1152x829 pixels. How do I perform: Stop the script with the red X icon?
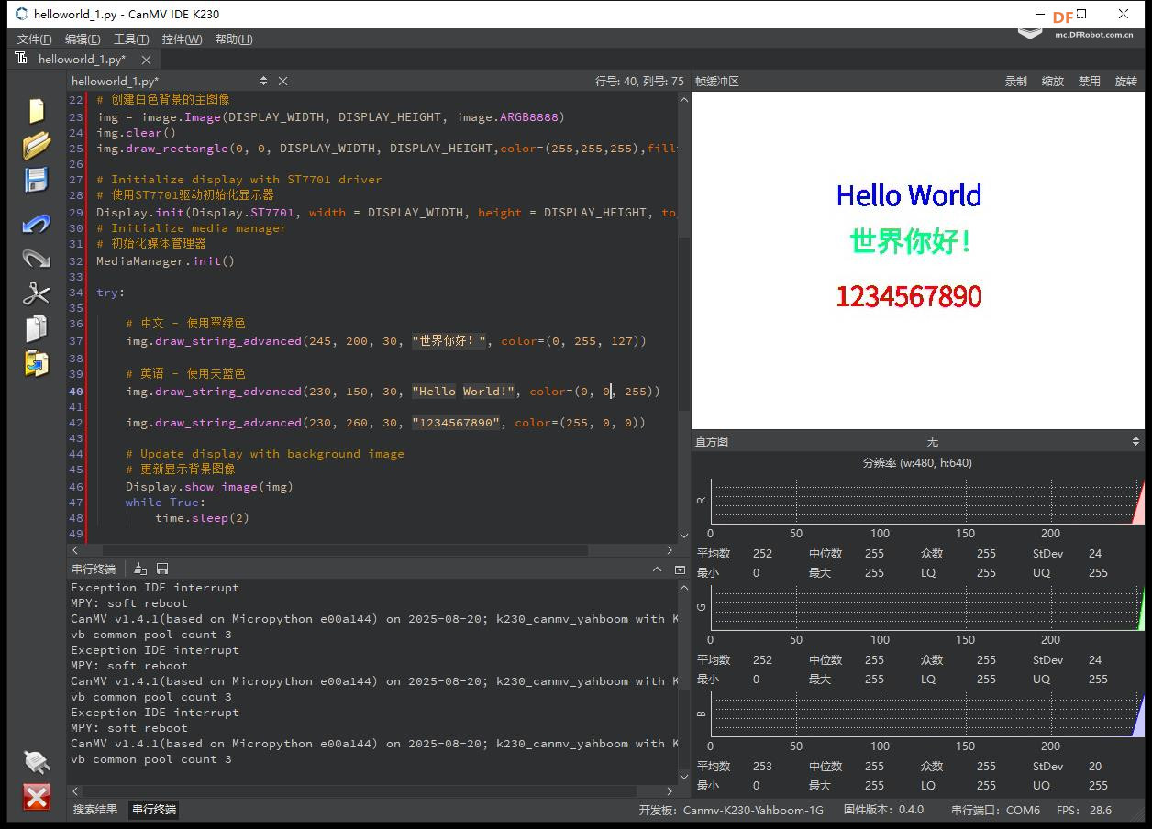click(x=36, y=796)
